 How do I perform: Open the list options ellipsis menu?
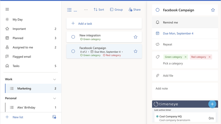[x=86, y=10]
